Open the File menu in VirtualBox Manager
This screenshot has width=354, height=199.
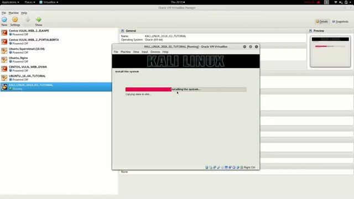(4, 13)
